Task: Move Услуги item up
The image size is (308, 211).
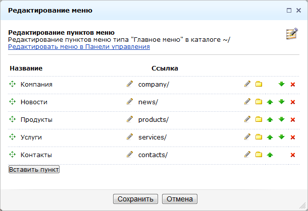Action: (x=270, y=137)
